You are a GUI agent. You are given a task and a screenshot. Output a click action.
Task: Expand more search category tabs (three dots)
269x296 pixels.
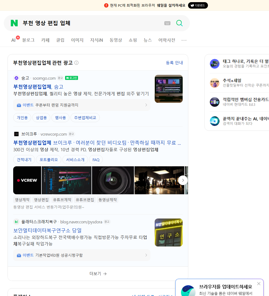point(184,40)
